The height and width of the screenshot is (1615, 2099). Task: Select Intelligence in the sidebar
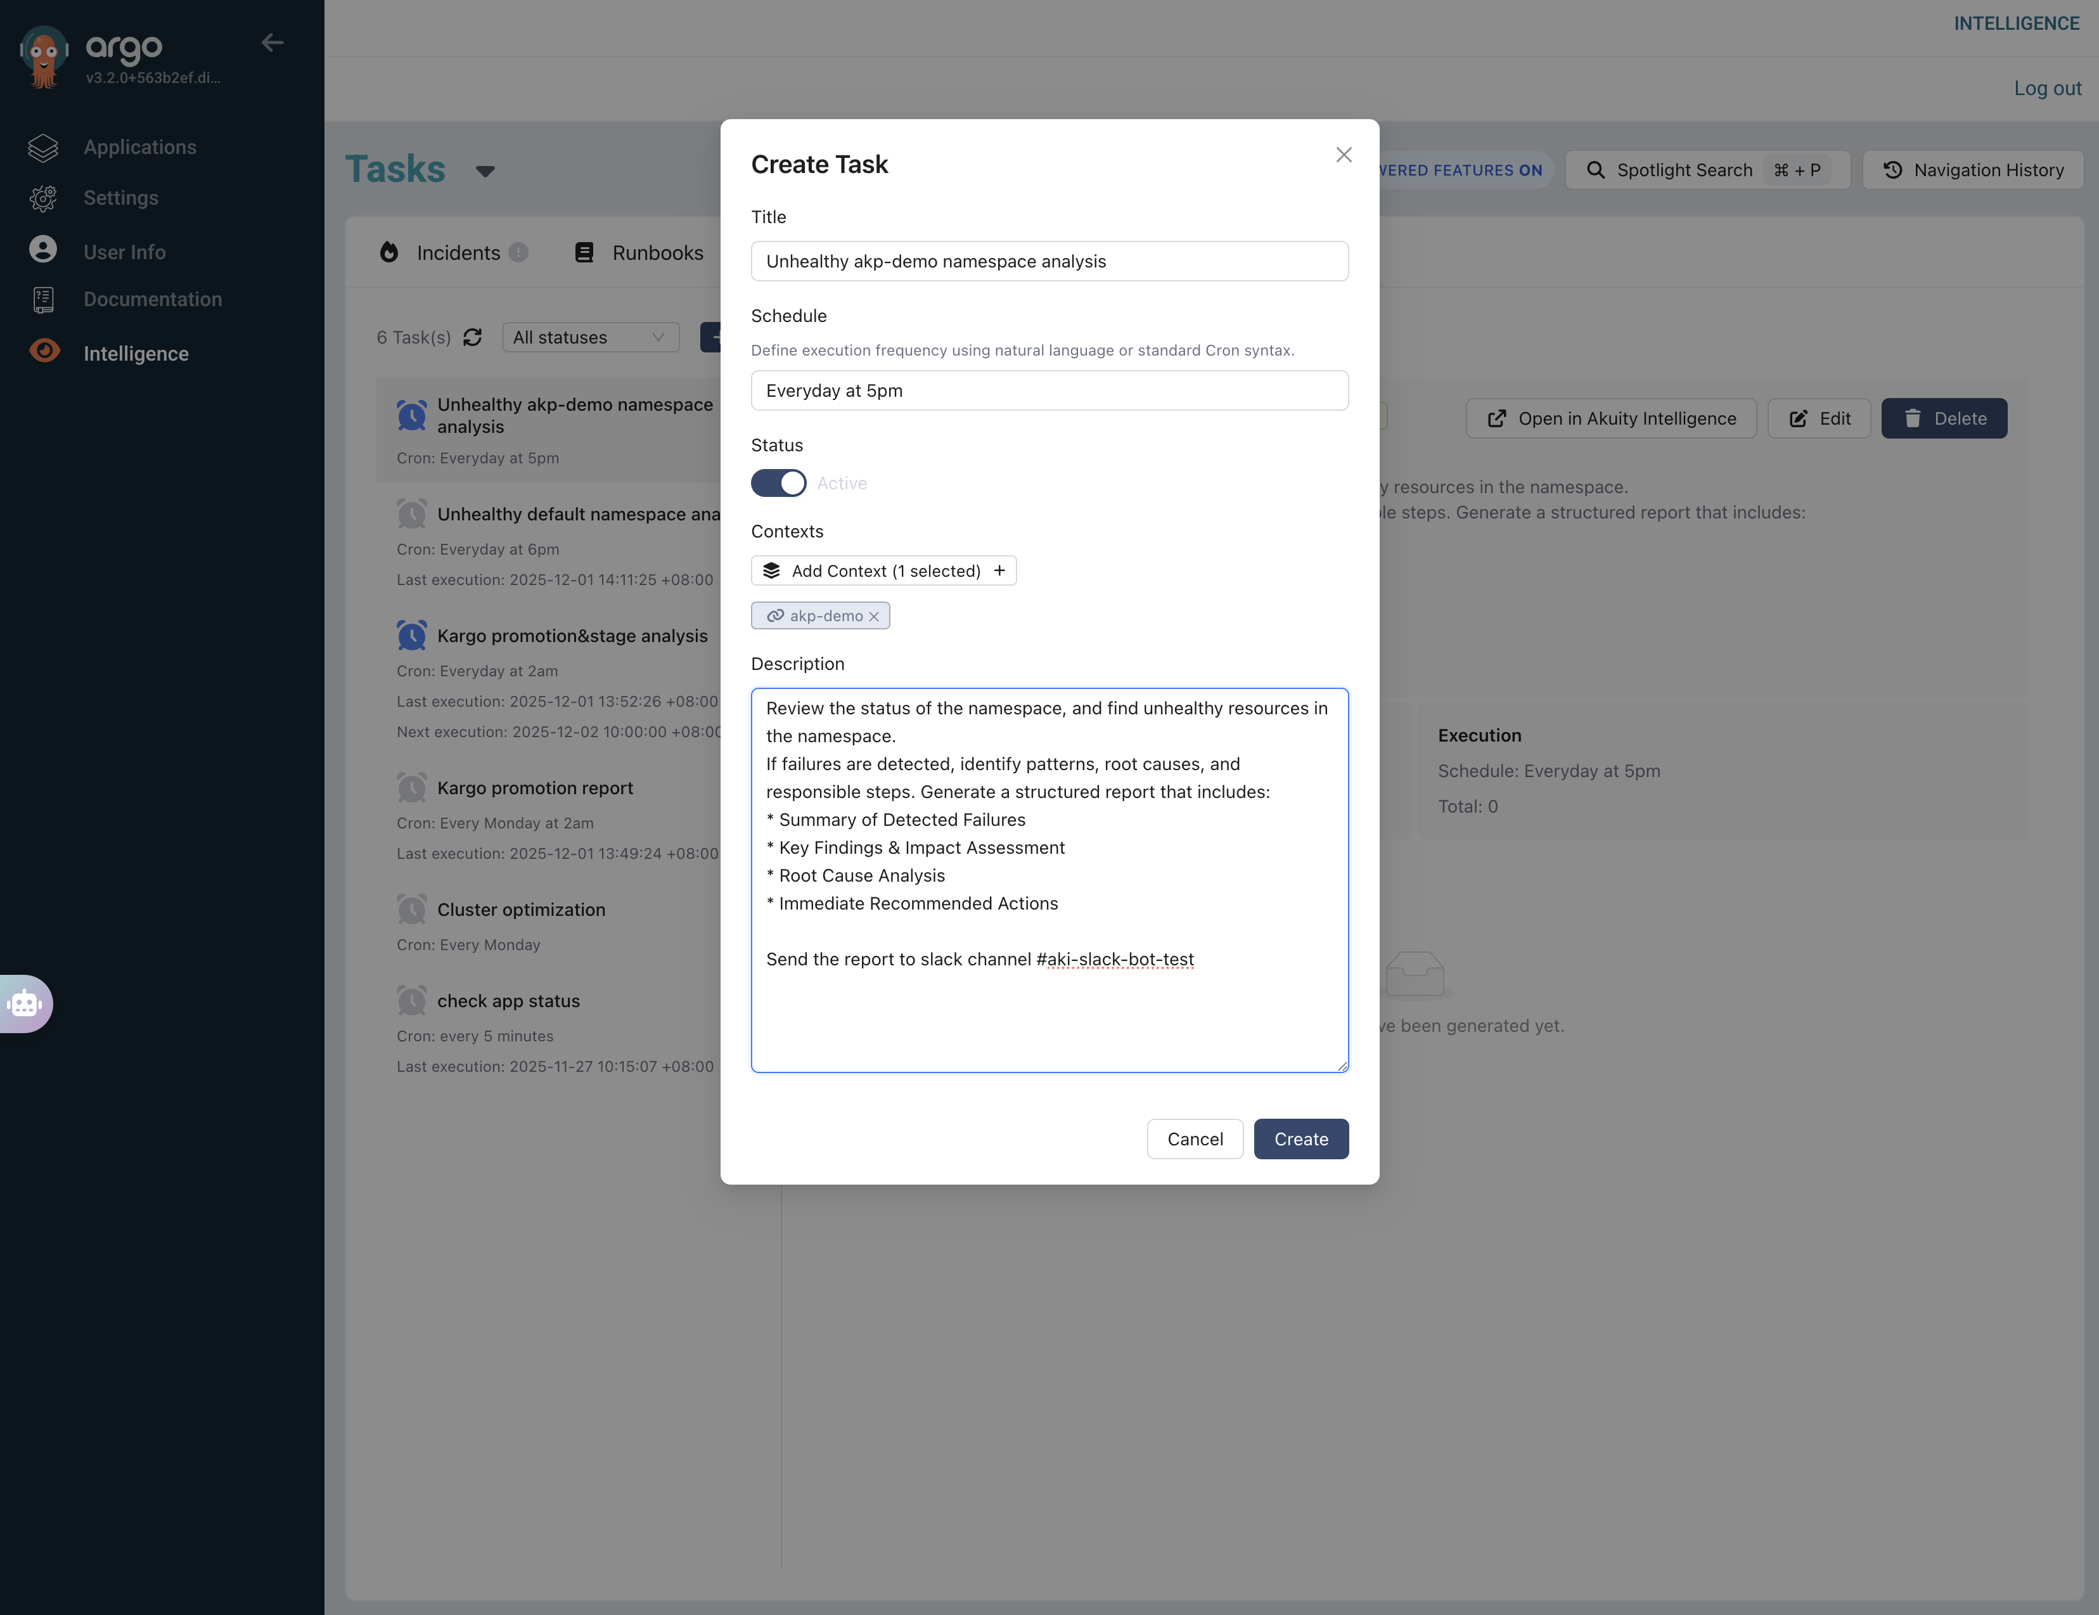coord(136,353)
